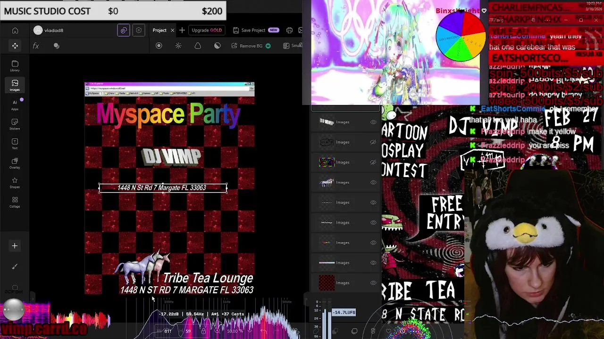Hide the thin gradient bar layer
The image size is (604, 339).
(x=373, y=263)
